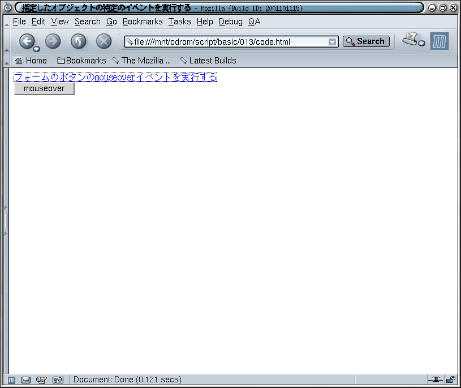This screenshot has width=461, height=388.
Task: Click Home in the personal toolbar
Action: [x=31, y=61]
